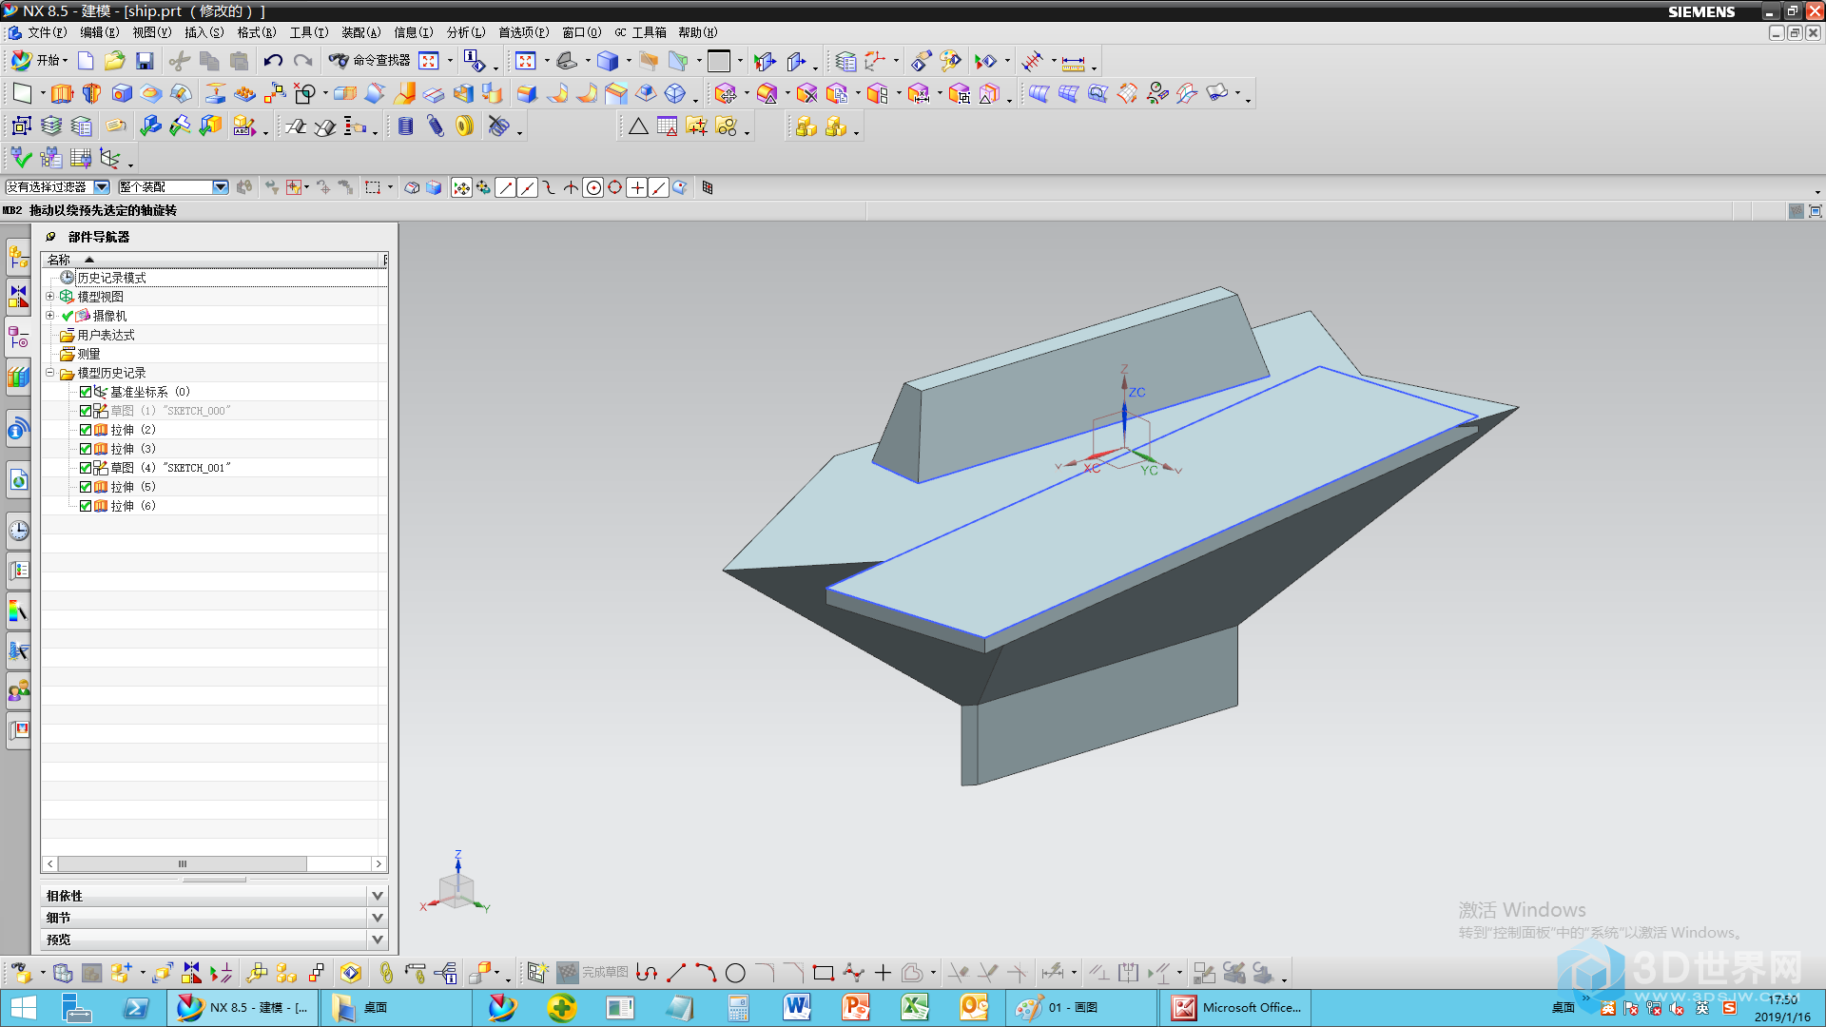The height and width of the screenshot is (1027, 1826).
Task: Click the New file icon in the toolbar
Action: (x=86, y=61)
